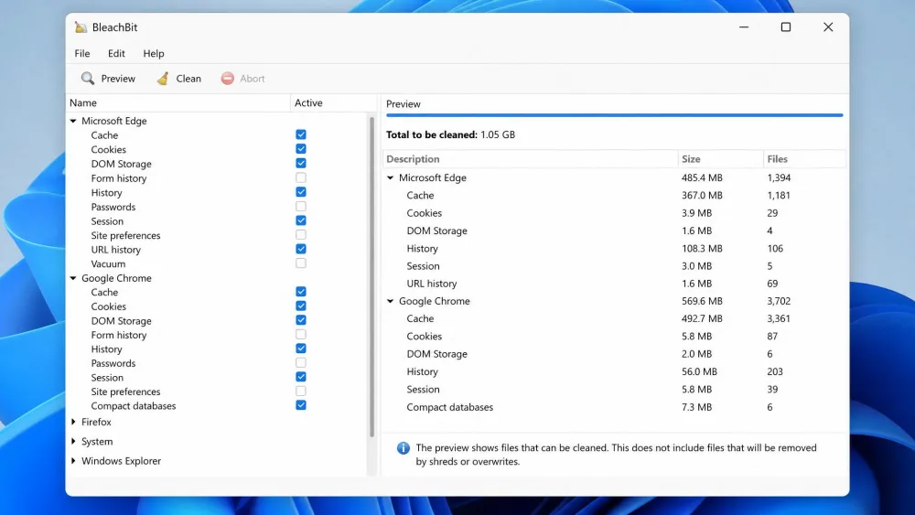
Task: Expand the Firefox tree node
Action: 73,422
